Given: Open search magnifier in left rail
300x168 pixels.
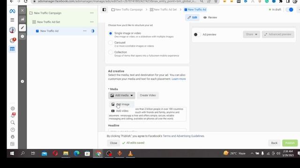Looking at the screenshot, I should coord(13,122).
